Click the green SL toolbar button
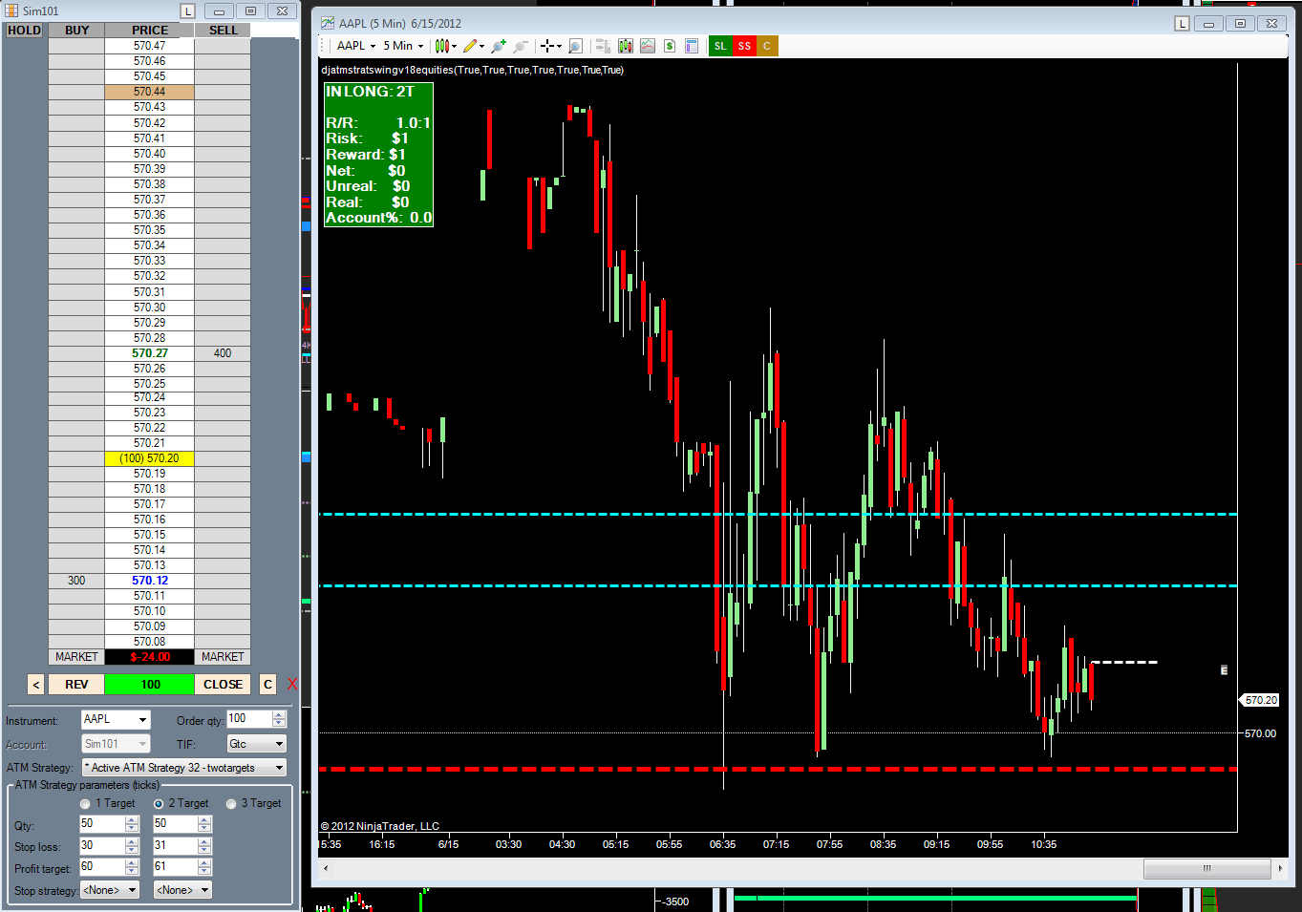This screenshot has width=1302, height=912. click(720, 46)
